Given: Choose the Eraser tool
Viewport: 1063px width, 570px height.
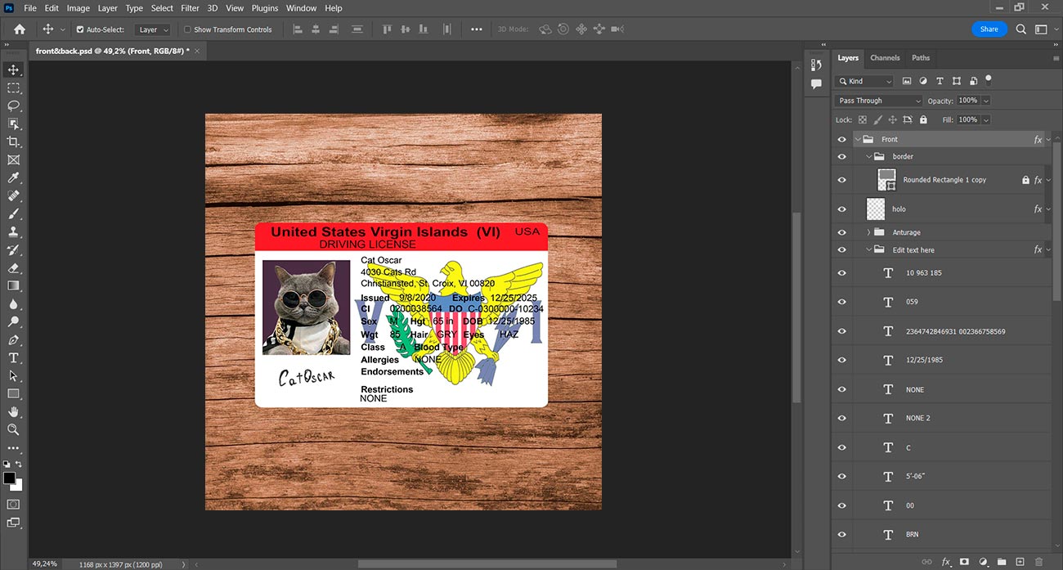Looking at the screenshot, I should [x=14, y=267].
